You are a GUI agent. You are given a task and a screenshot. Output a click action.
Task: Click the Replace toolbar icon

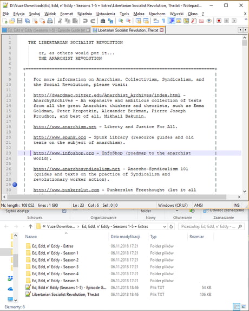pos(110,21)
